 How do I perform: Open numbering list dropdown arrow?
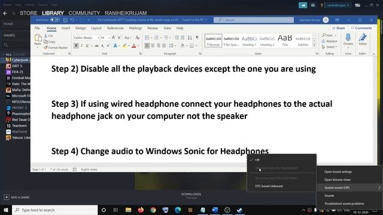161,38
